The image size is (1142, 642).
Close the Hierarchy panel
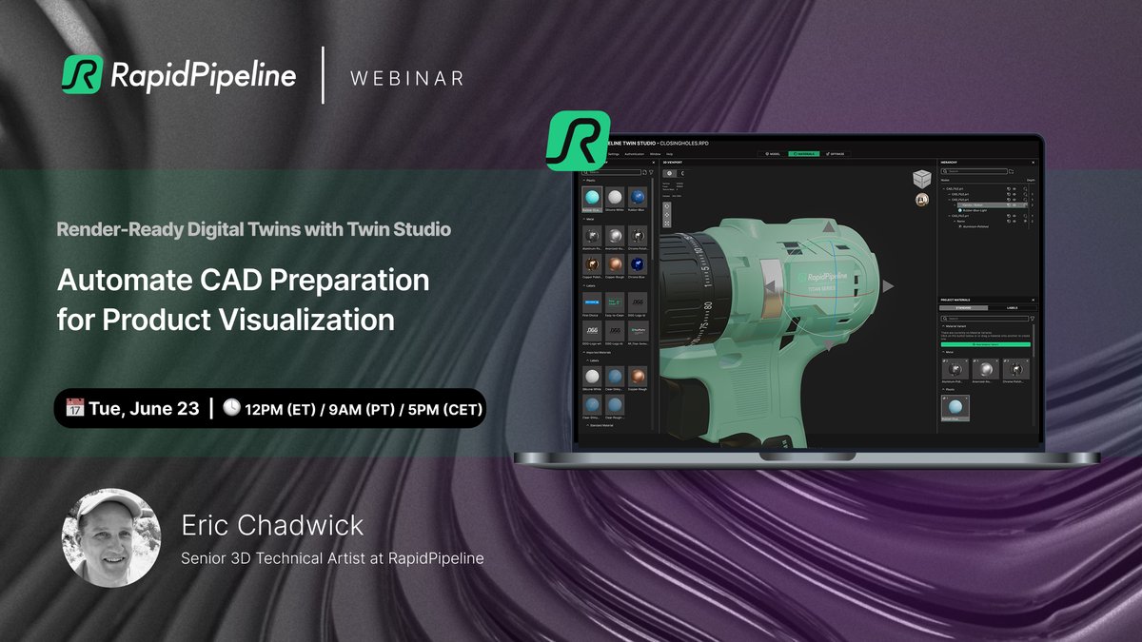tap(1033, 163)
